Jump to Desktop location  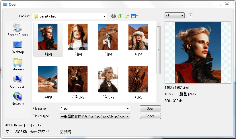(x=18, y=47)
